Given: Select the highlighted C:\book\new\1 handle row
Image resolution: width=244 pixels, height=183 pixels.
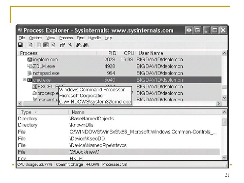Looking at the screenshot, I should coord(119,152).
